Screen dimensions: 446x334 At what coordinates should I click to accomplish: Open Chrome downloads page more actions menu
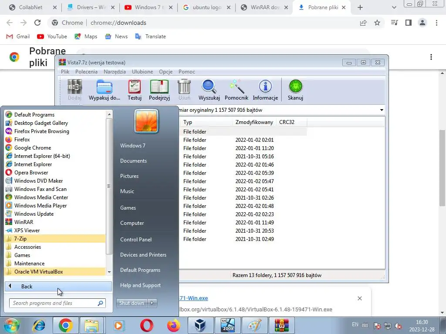pos(431,57)
